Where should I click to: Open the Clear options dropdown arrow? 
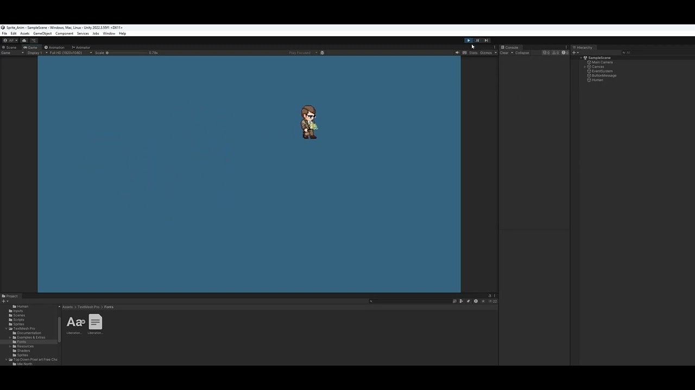pos(512,53)
